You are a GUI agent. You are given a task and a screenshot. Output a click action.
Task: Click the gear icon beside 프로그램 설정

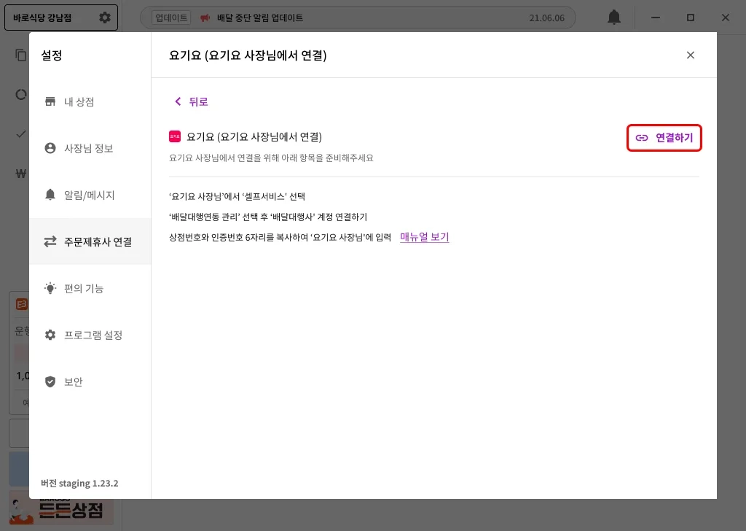pyautogui.click(x=50, y=335)
